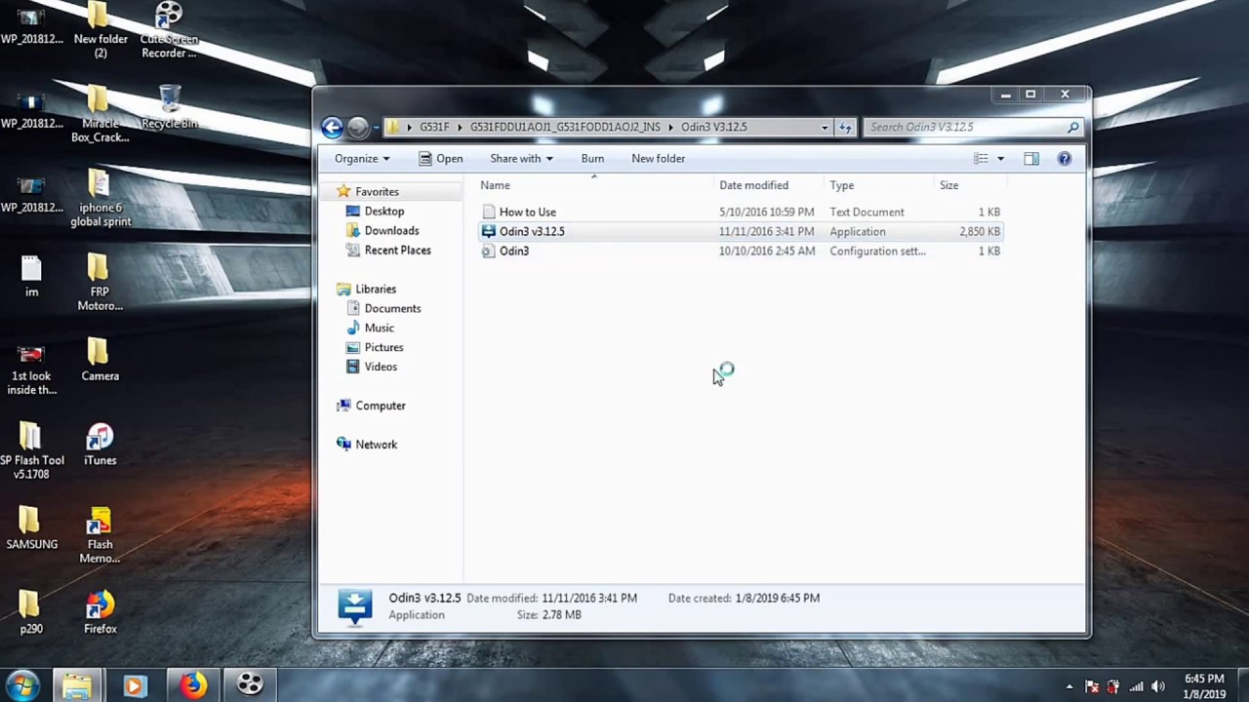Sort files by Type column
This screenshot has height=702, width=1249.
point(879,185)
